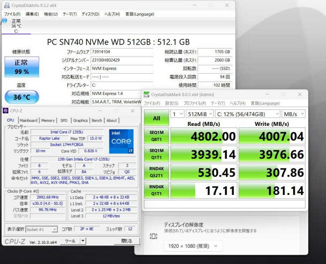Image resolution: width=326 pixels, height=264 pixels.
Task: Select the blue drive C status orb
Action: [5, 20]
